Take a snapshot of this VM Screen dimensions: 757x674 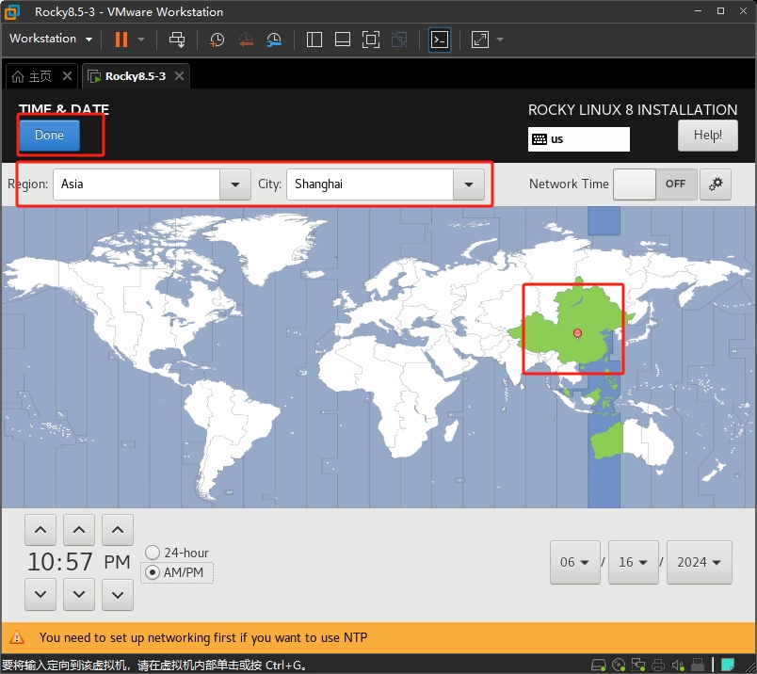(217, 40)
